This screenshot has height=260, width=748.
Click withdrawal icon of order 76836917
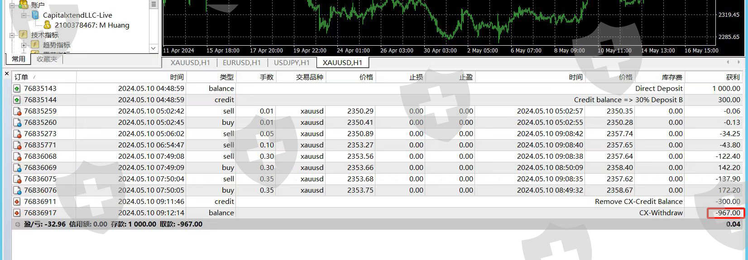(17, 213)
